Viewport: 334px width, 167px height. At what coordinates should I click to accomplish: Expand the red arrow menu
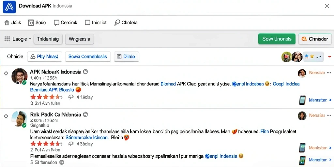(x=329, y=57)
